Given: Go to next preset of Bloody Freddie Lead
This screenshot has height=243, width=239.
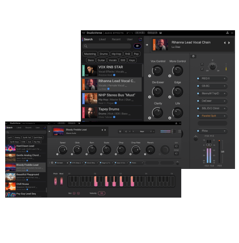Looking at the screenshot, I should pos(105,130).
